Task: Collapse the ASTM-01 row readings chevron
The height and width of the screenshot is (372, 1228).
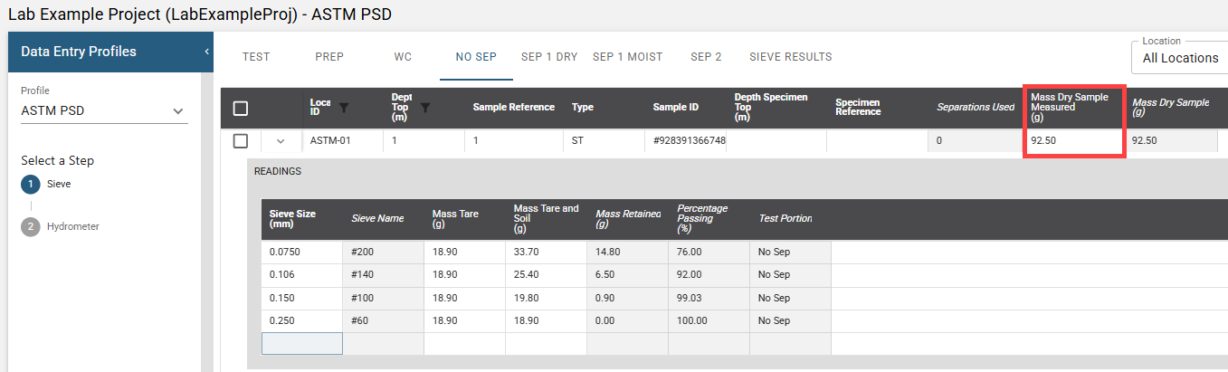Action: 281,141
